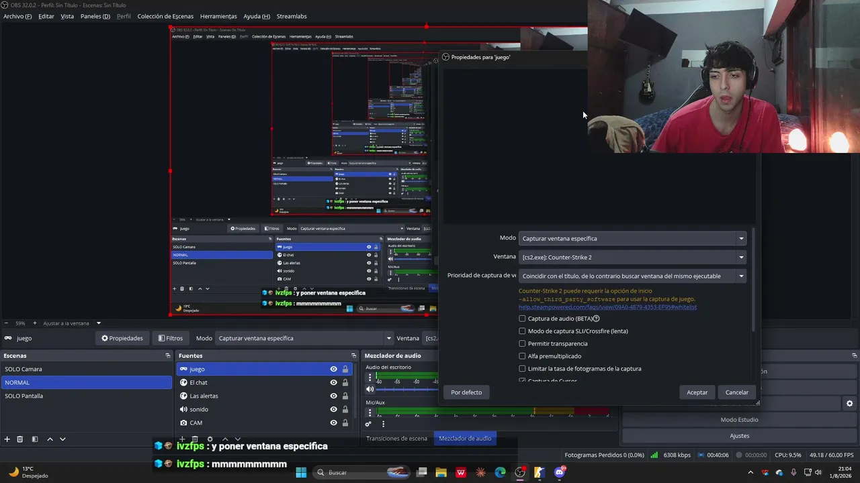Image resolution: width=860 pixels, height=483 pixels.
Task: Click Aceptar to confirm properties
Action: 697,392
